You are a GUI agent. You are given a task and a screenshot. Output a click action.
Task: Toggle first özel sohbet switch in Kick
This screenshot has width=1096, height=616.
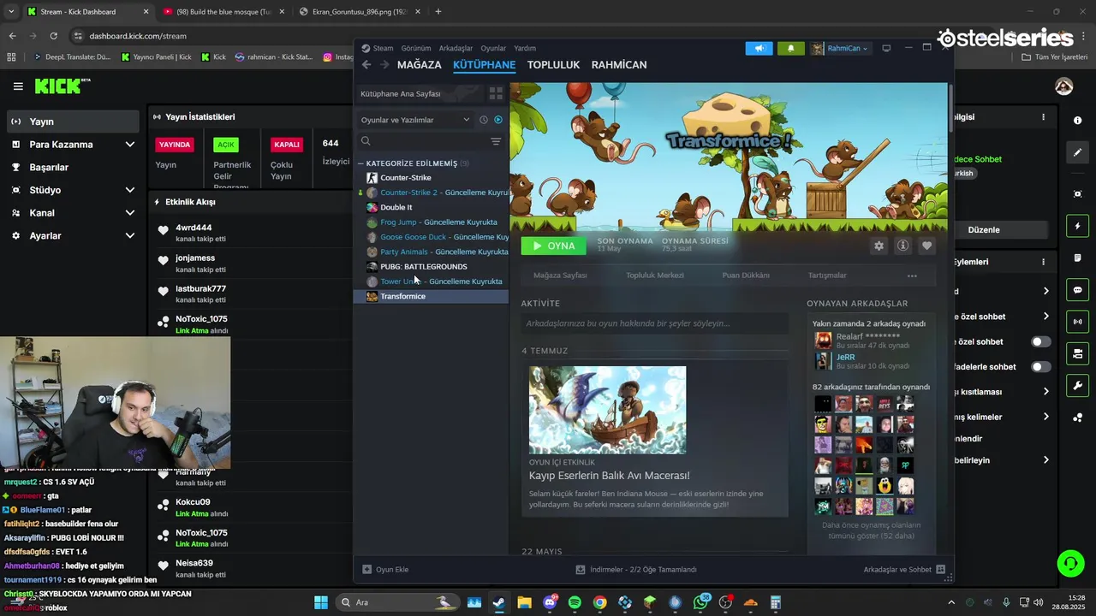point(1040,341)
